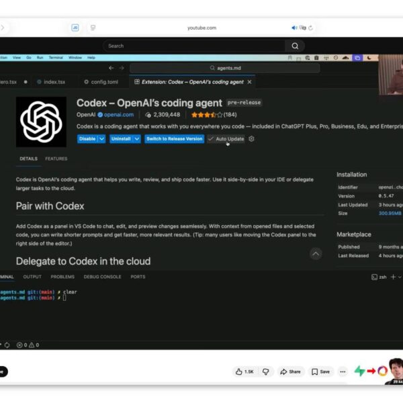The height and width of the screenshot is (403, 403).
Task: Click the Uninstall button
Action: (x=122, y=139)
